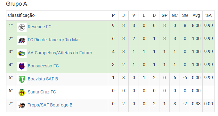Click the Classificação column header

pyautogui.click(x=21, y=15)
